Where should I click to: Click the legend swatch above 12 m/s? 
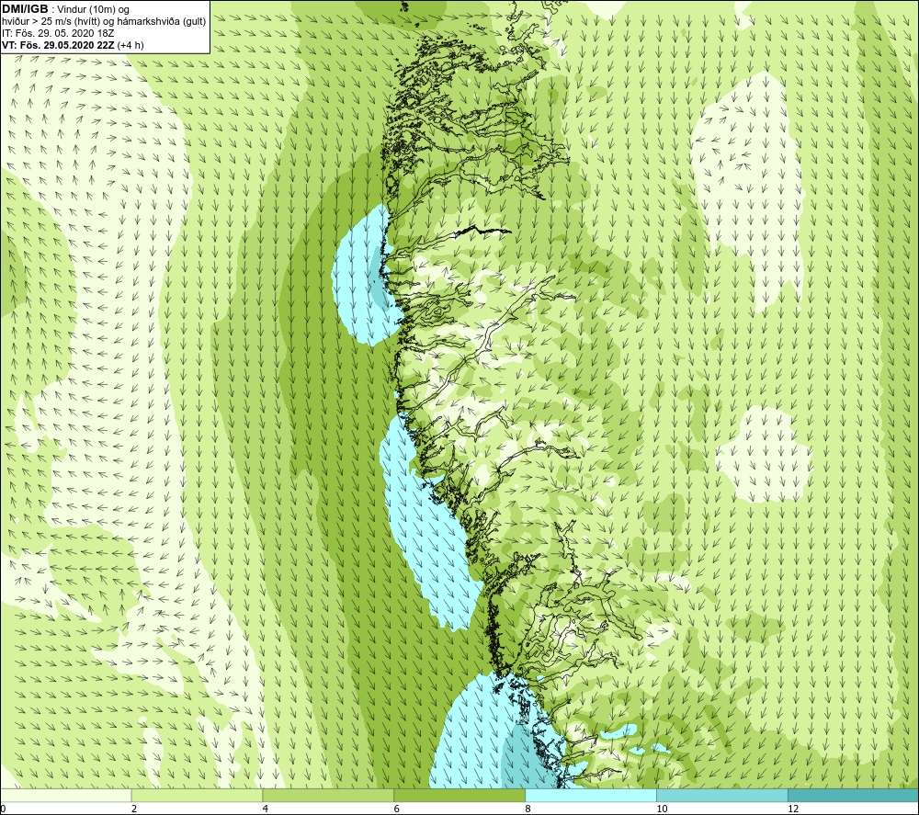tap(854, 795)
